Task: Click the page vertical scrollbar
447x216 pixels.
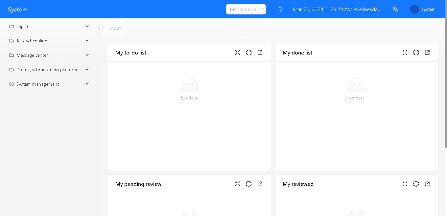Action: [446, 74]
